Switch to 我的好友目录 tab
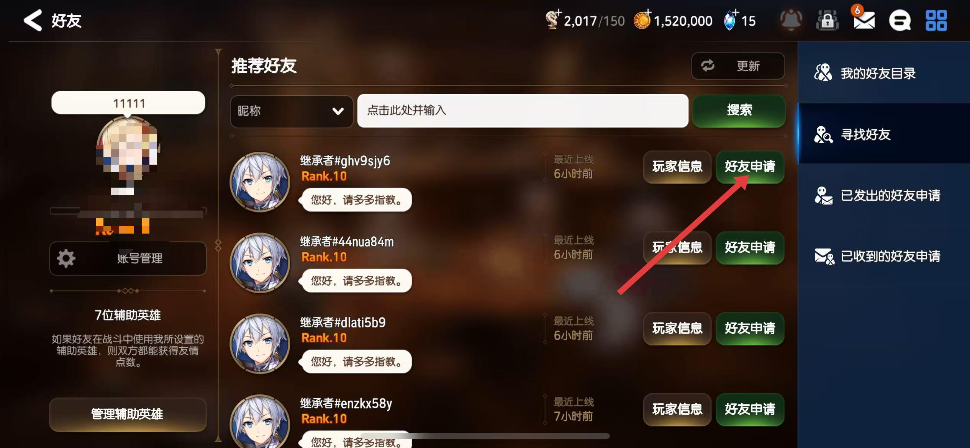Image resolution: width=970 pixels, height=448 pixels. [x=884, y=73]
